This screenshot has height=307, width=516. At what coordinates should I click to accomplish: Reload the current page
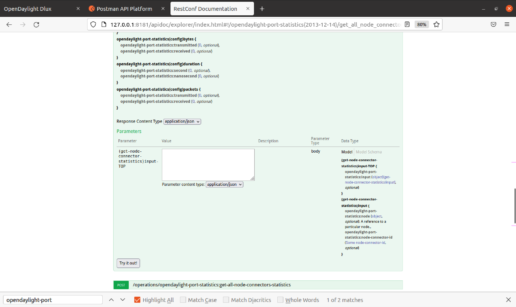click(x=36, y=24)
